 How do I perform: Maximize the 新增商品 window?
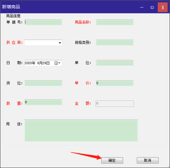tap(152, 7)
